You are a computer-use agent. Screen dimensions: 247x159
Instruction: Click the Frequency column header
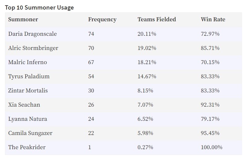[x=102, y=20]
